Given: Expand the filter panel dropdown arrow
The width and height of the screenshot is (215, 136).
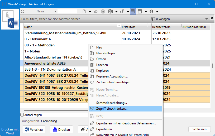Looking at the screenshot, I should 207,19.
